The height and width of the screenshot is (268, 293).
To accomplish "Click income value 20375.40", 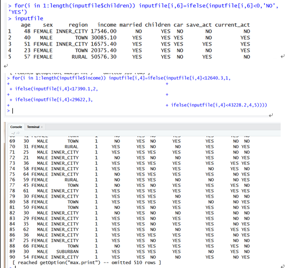I will 104,50.
